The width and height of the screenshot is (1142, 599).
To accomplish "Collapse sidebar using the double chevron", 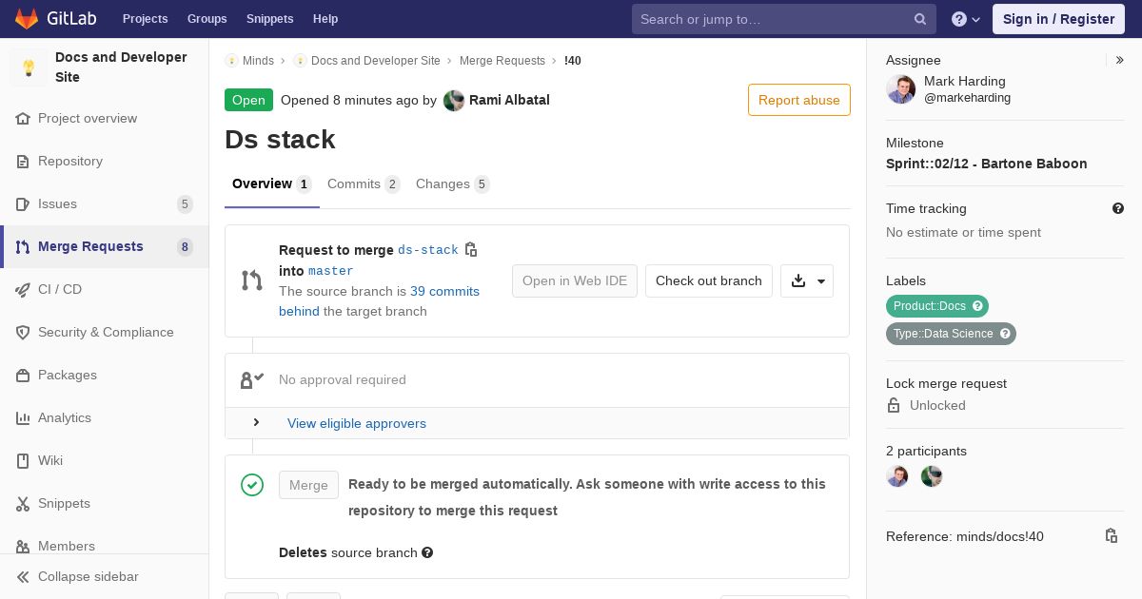I will [23, 576].
